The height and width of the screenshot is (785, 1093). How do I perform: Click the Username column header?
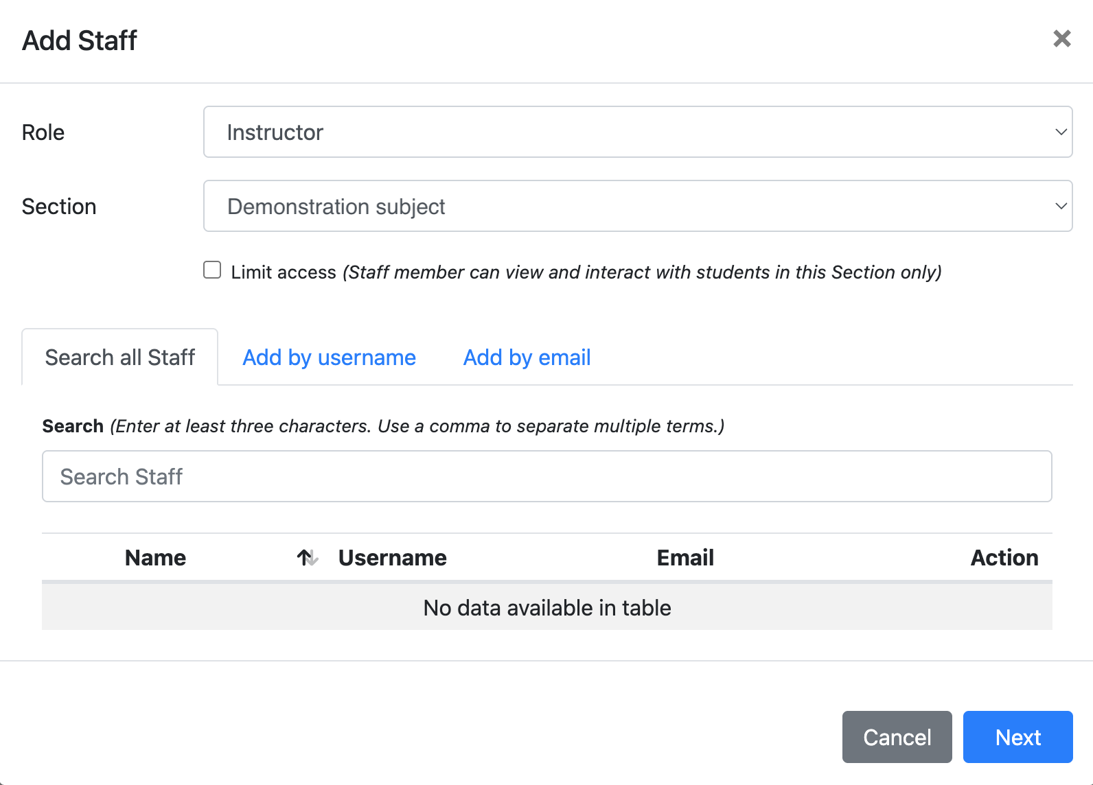392,557
